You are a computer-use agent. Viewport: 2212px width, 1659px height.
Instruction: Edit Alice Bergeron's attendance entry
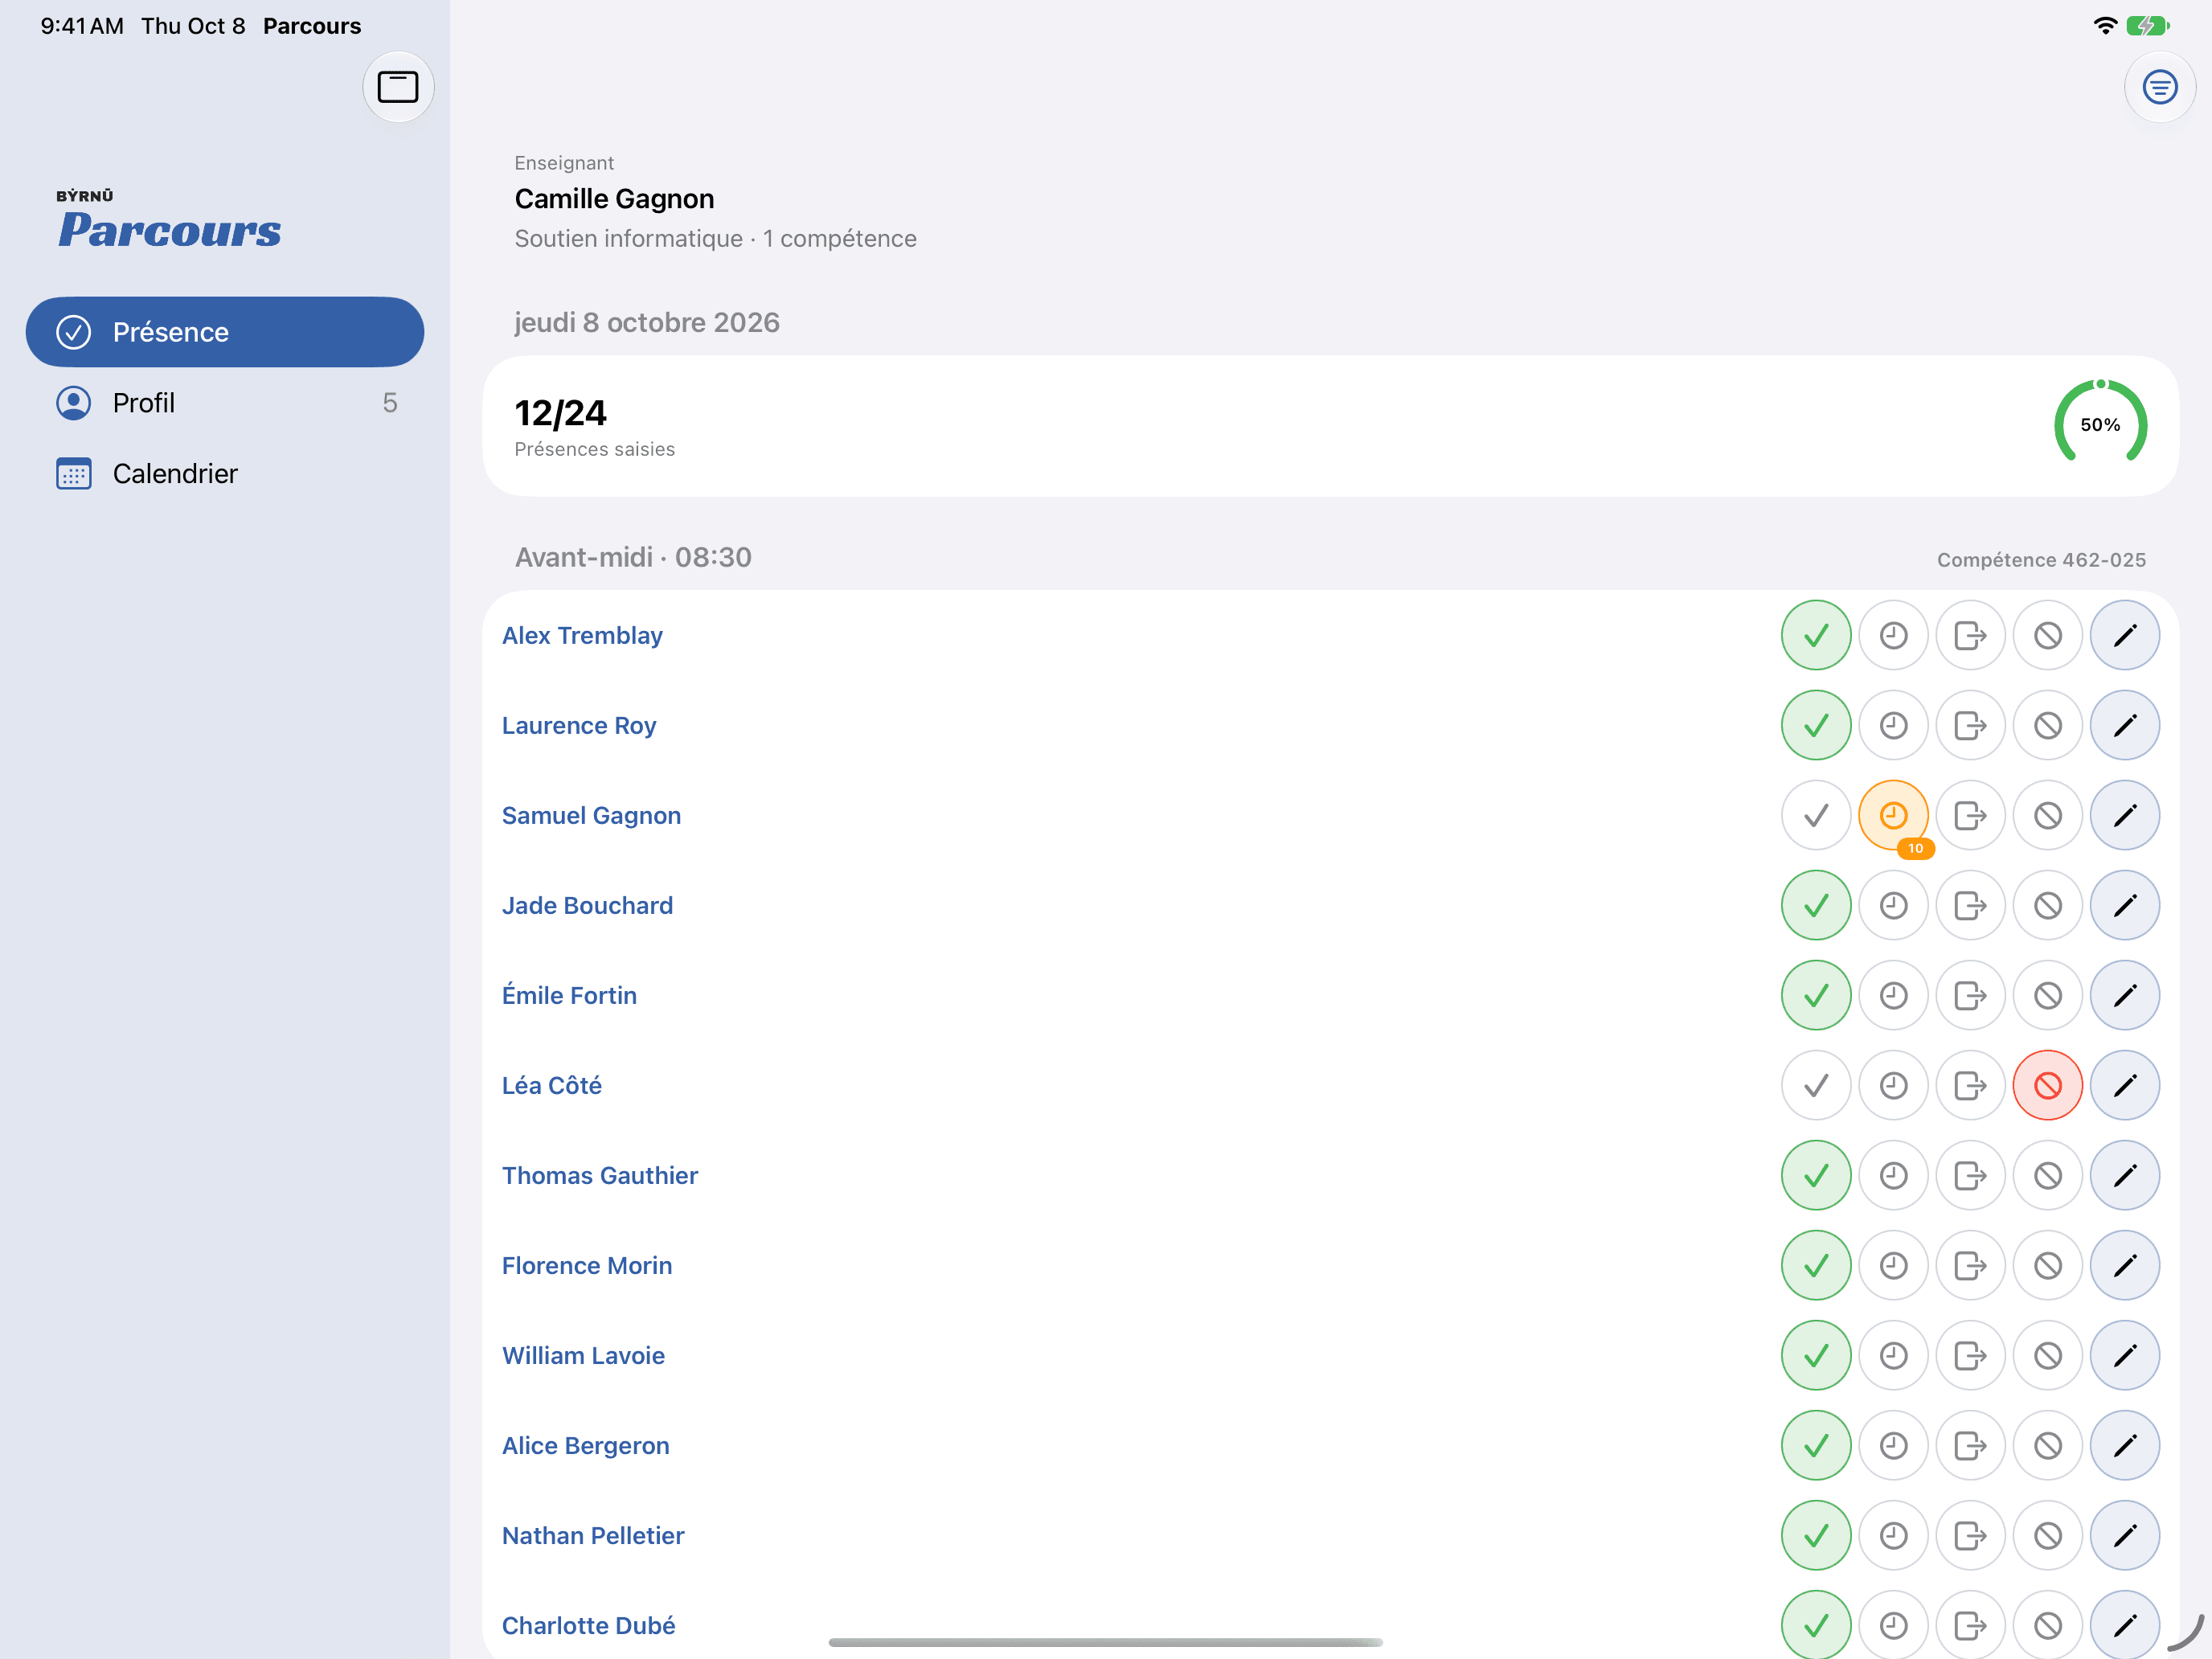[2125, 1445]
